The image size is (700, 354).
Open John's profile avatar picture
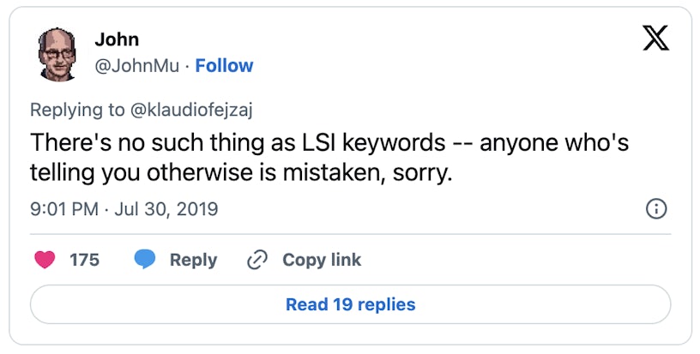pyautogui.click(x=59, y=53)
